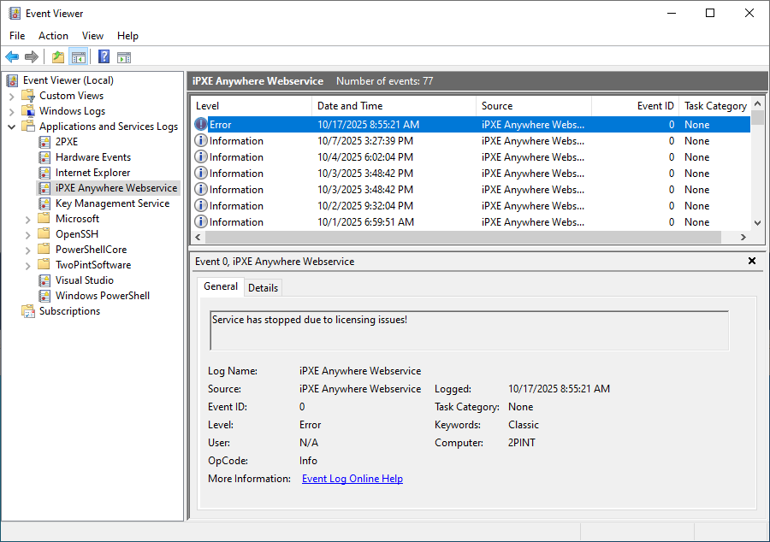This screenshot has width=770, height=542.
Task: Click the blue Help toolbar icon
Action: point(104,57)
